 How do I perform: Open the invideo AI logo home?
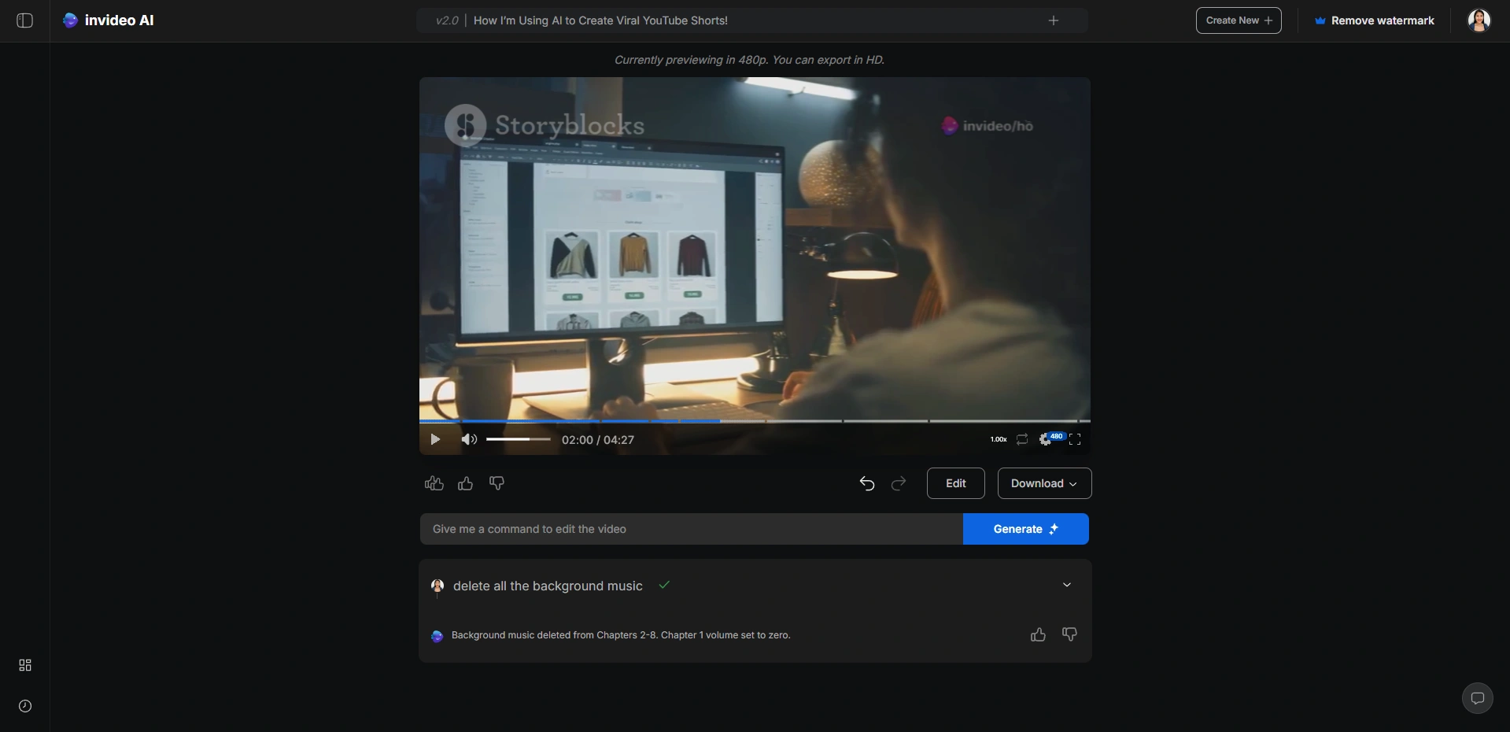[109, 20]
